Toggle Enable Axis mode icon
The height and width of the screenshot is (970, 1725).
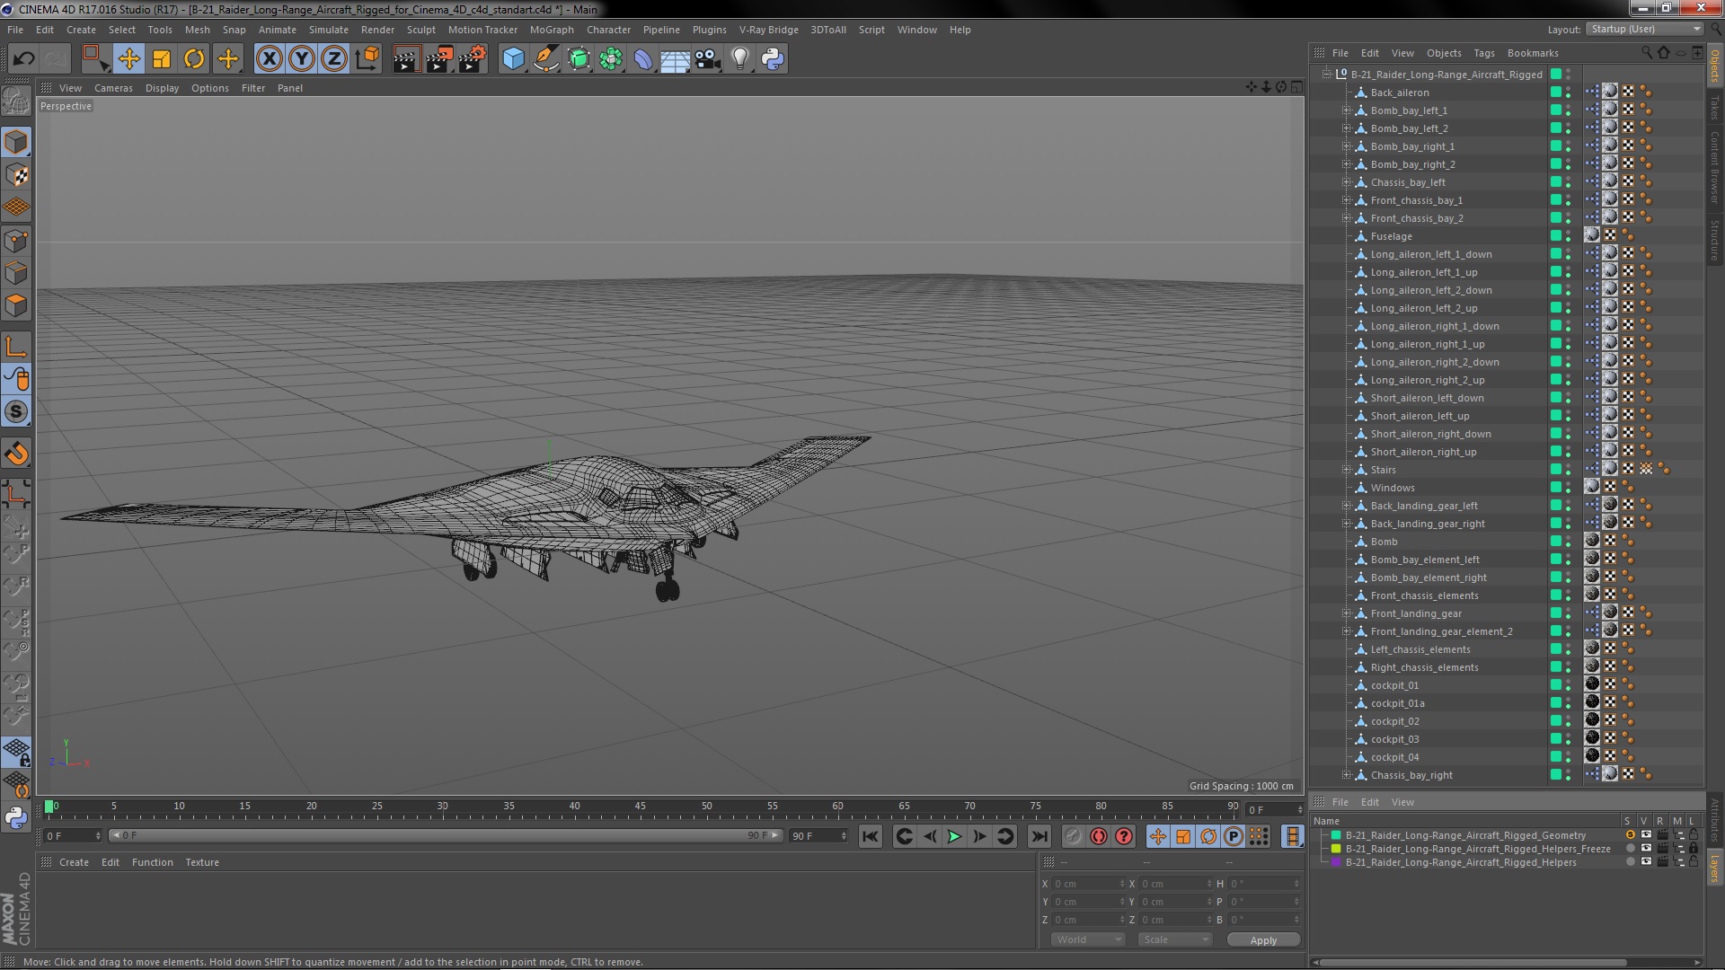[16, 348]
